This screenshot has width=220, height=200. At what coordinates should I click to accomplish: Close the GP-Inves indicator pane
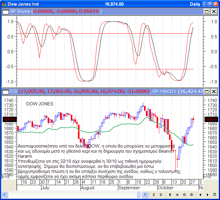coord(213,11)
